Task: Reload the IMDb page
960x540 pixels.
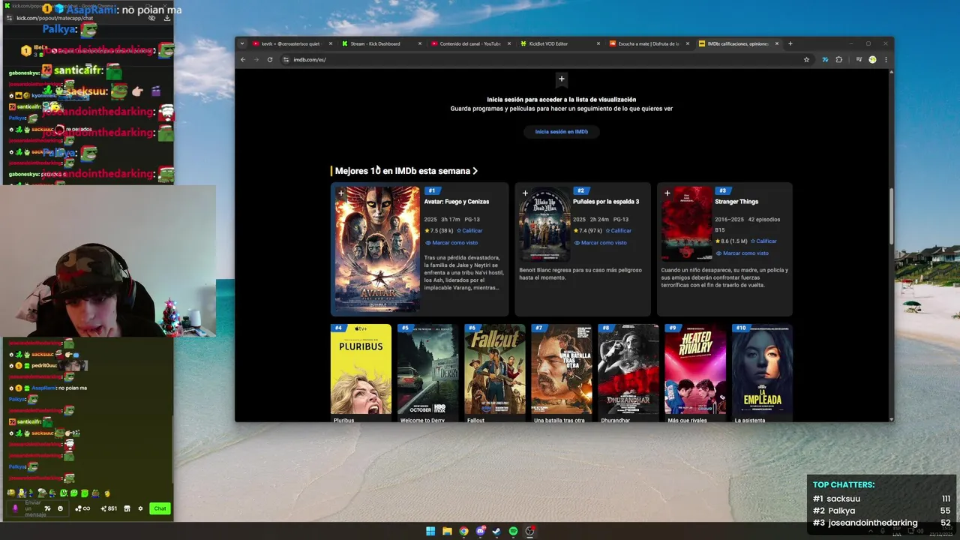Action: tap(270, 59)
